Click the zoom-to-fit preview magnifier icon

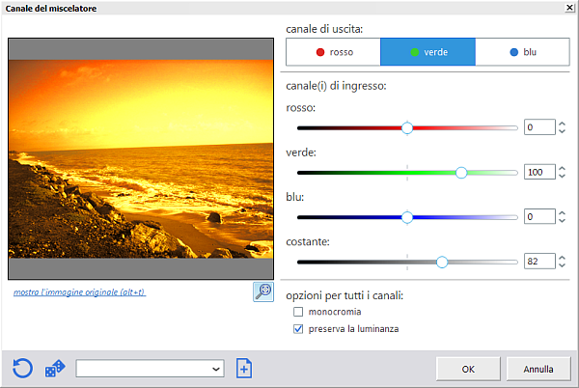tap(262, 291)
